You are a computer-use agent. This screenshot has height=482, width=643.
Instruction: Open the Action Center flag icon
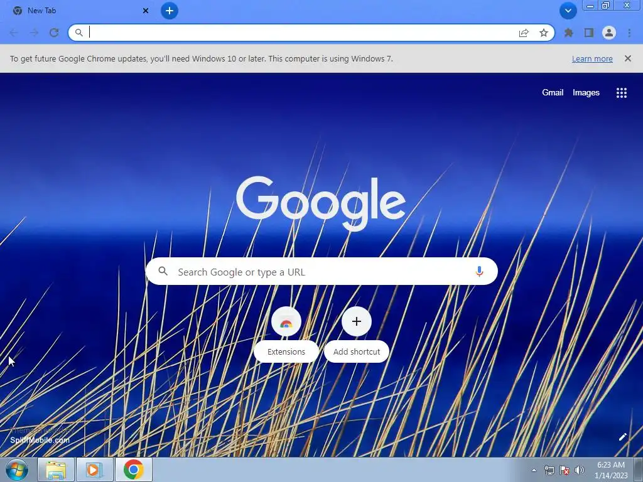[565, 470]
